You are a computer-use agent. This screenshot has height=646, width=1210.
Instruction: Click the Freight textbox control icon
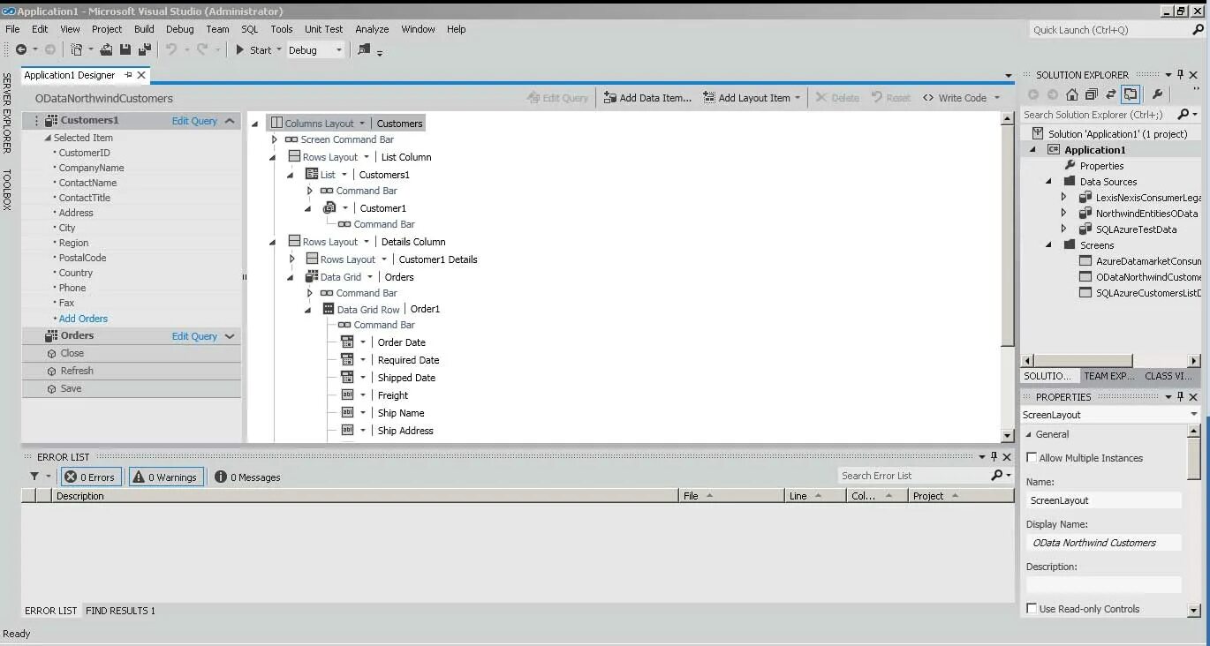(347, 395)
